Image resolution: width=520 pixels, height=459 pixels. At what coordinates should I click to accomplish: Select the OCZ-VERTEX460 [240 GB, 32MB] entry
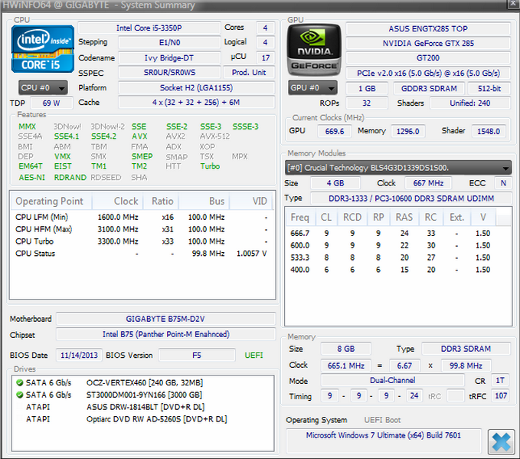143,382
